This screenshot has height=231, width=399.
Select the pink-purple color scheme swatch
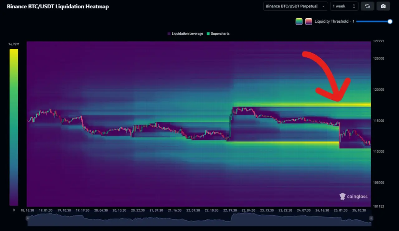pyautogui.click(x=309, y=21)
